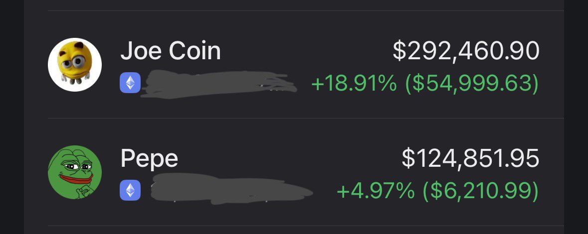The width and height of the screenshot is (588, 234).
Task: Tap the Pepe frog token icon
Action: 75,172
